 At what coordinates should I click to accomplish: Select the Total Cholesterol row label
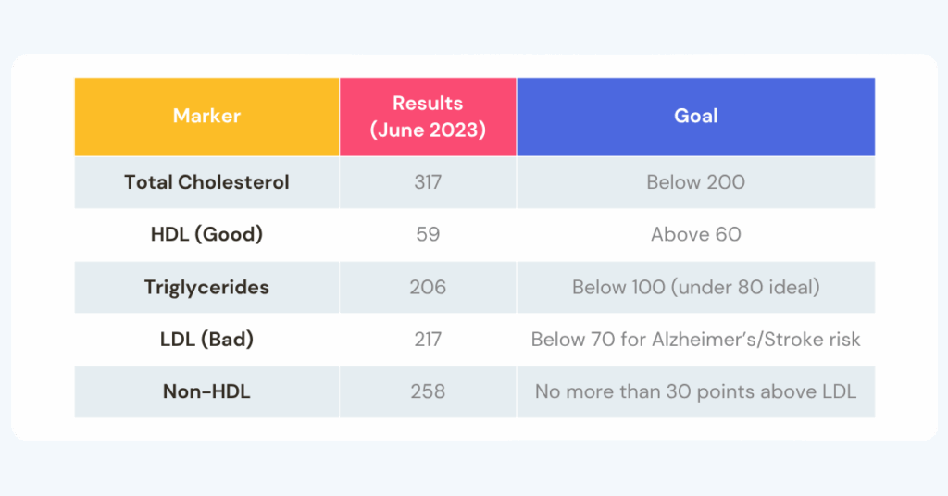point(206,182)
